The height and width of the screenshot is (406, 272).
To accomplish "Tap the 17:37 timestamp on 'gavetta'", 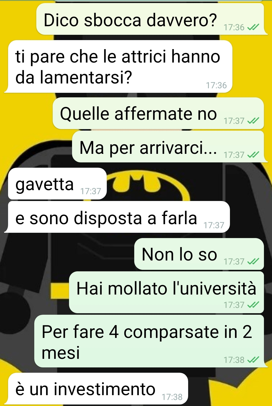I will (x=91, y=191).
